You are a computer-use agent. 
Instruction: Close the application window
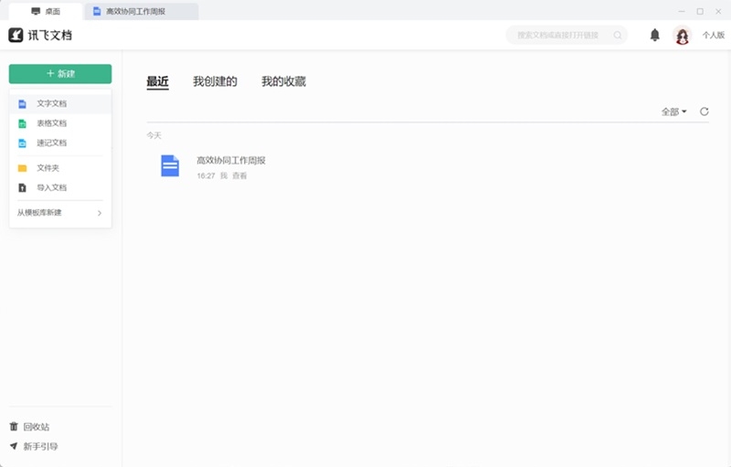718,11
